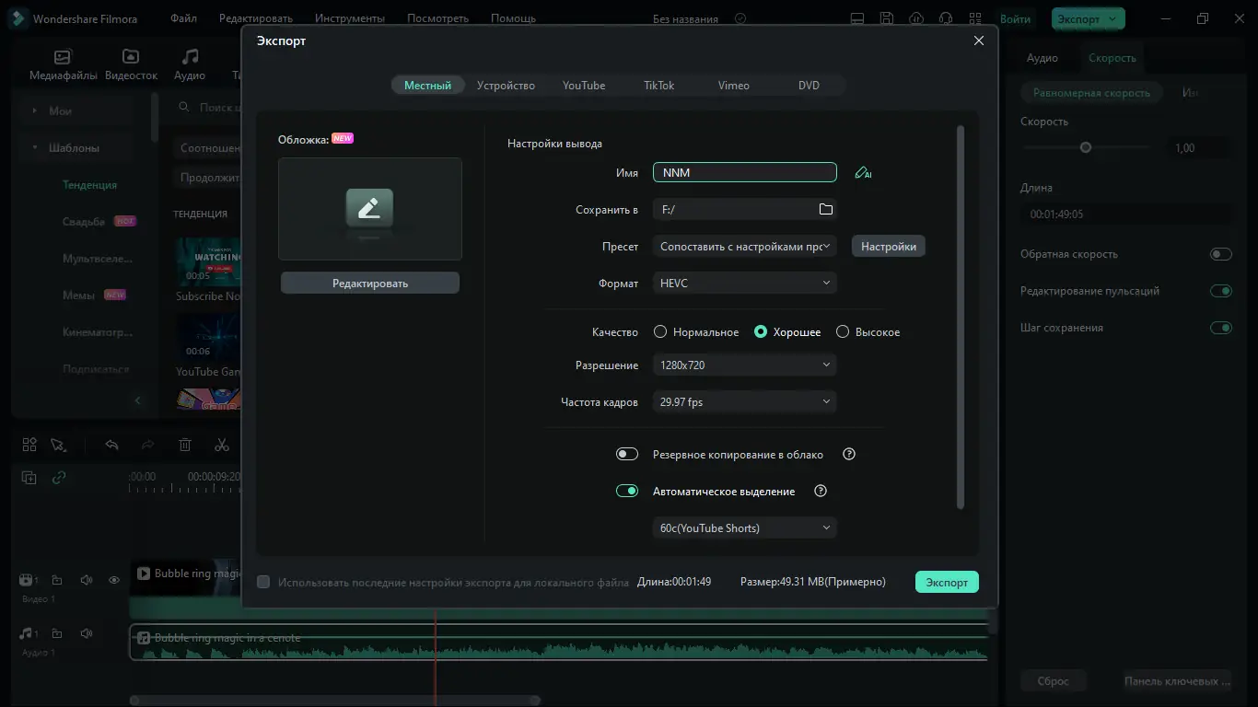The width and height of the screenshot is (1258, 707).
Task: Click the headset support icon
Action: tap(946, 18)
